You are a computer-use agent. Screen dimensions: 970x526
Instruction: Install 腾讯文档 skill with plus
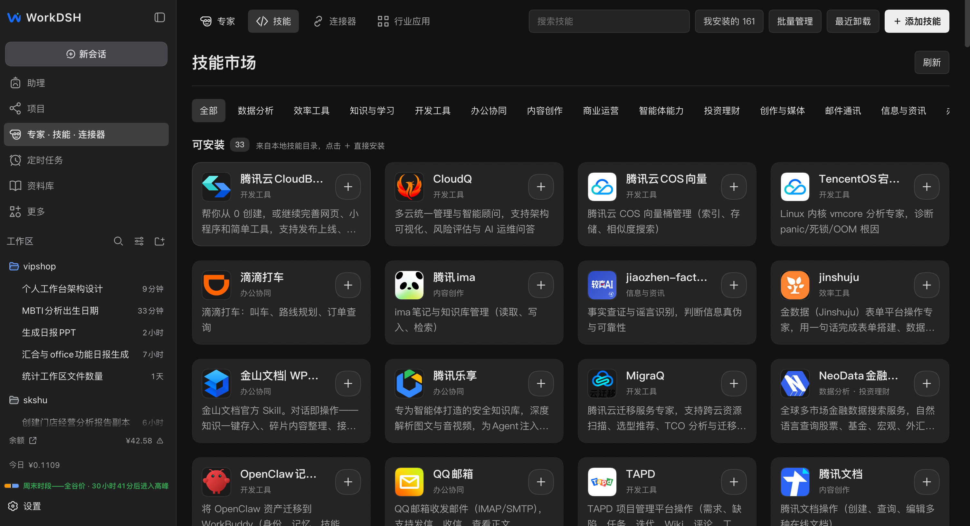[926, 482]
